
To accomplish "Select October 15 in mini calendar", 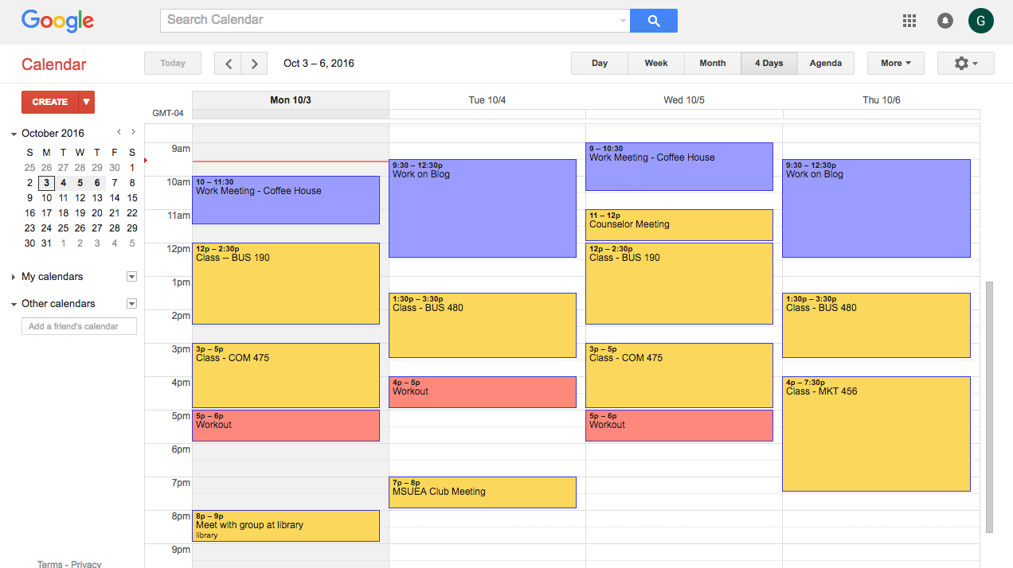I will 132,198.
